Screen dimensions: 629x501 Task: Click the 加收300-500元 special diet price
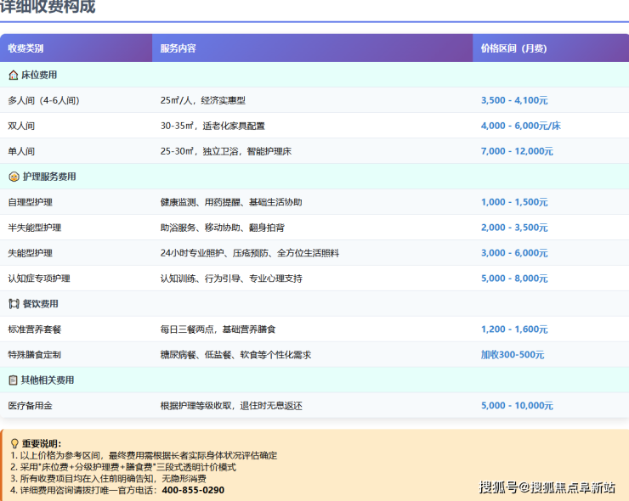tap(512, 355)
